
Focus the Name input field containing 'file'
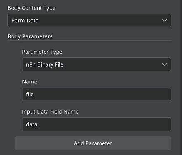97,94
